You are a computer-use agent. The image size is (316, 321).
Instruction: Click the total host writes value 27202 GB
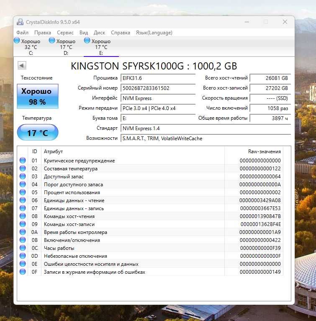click(270, 88)
